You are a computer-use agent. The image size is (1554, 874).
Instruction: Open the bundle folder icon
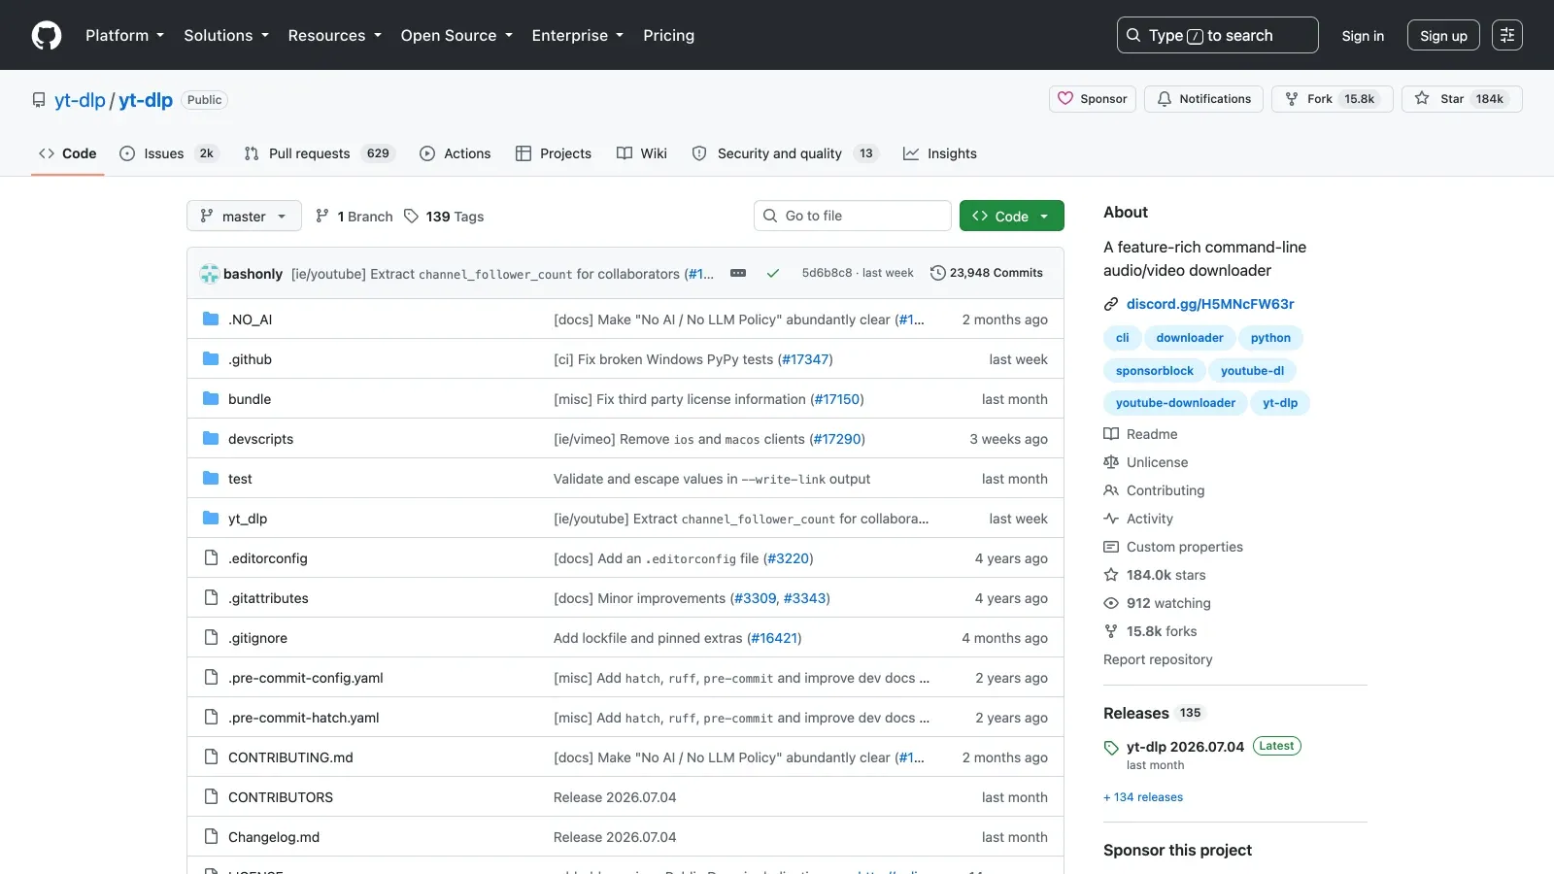tap(211, 398)
